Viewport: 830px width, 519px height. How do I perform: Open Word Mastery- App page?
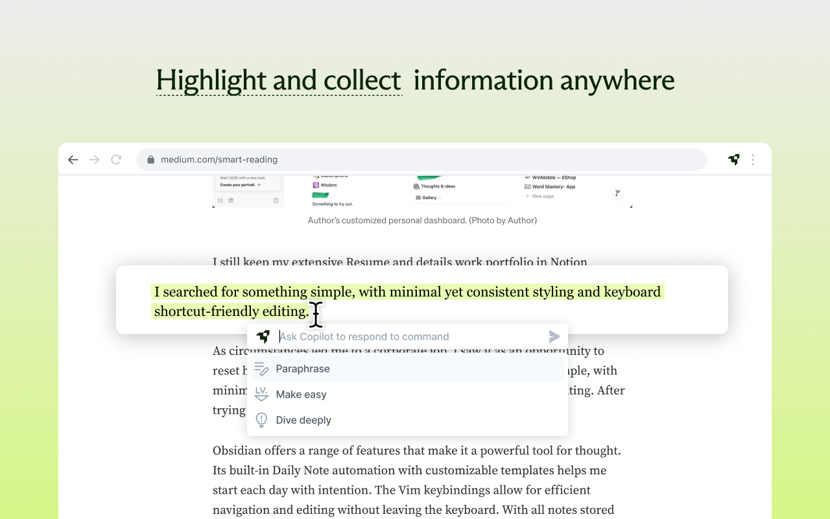click(x=554, y=187)
